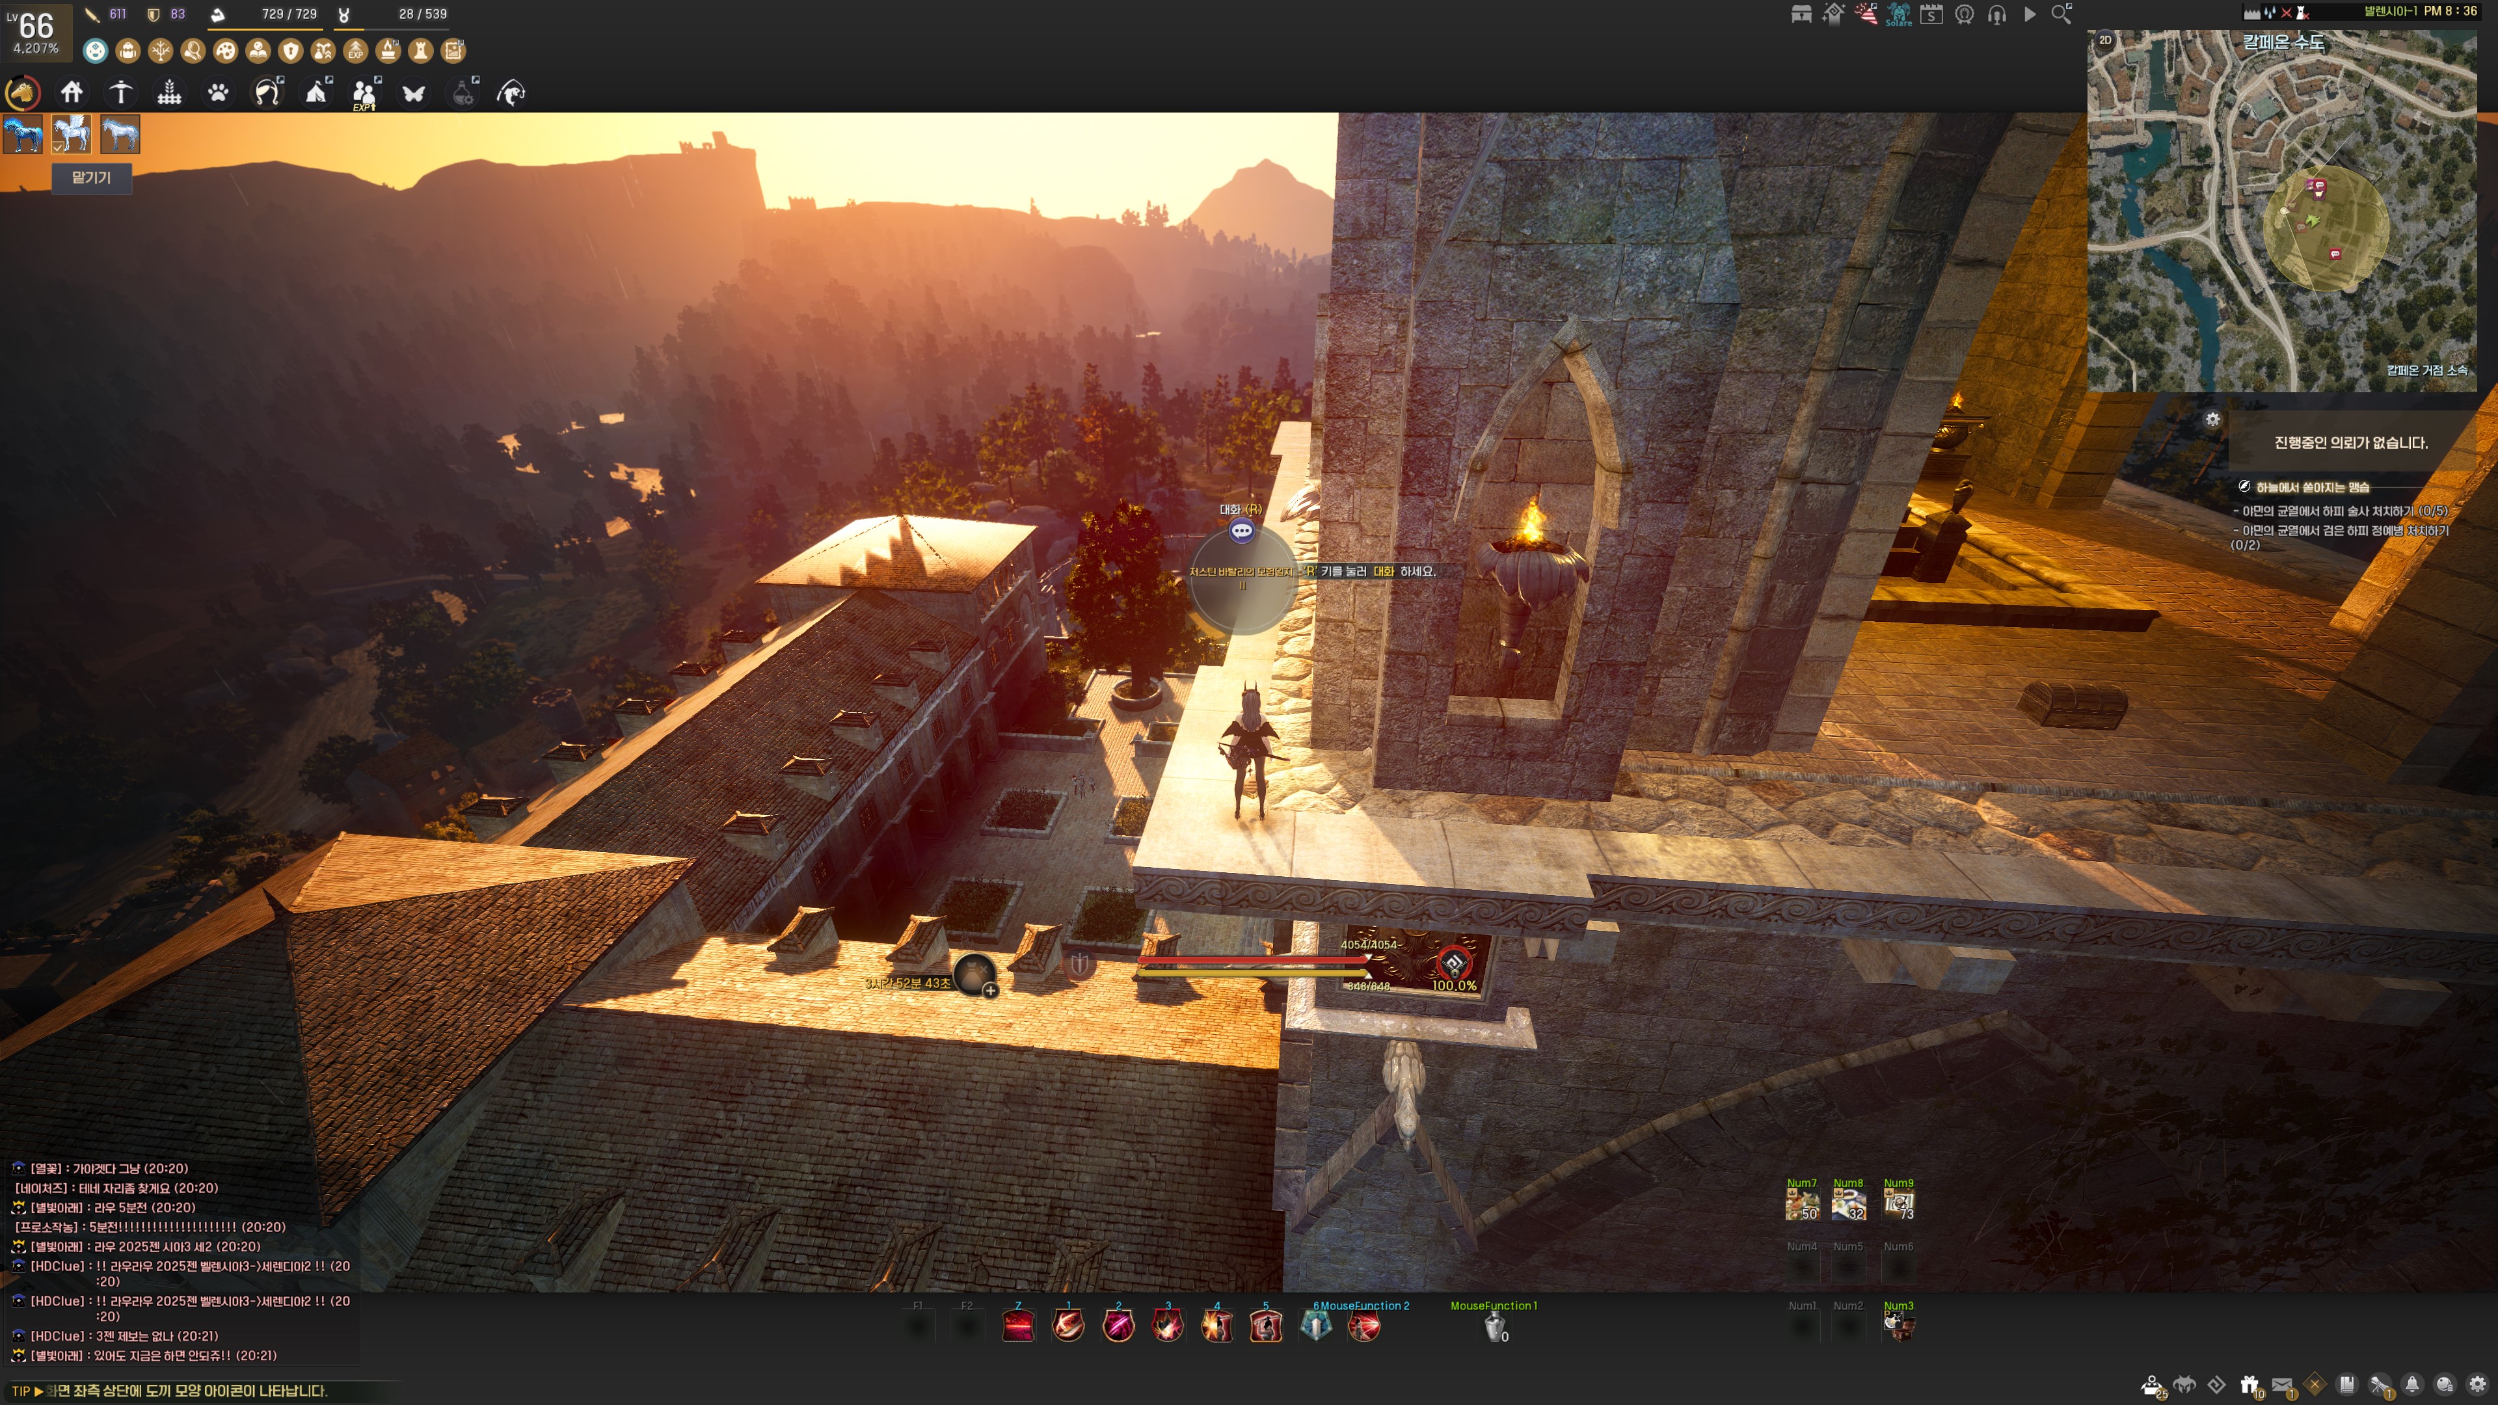This screenshot has height=1405, width=2498.
Task: Open the game settings gear menu
Action: tap(2478, 1385)
